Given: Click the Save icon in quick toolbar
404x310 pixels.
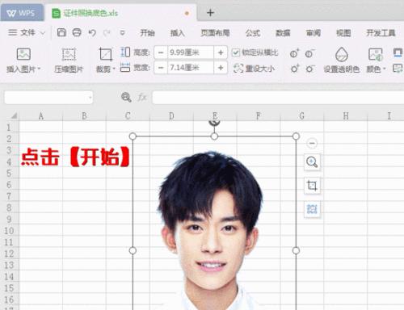Looking at the screenshot, I should [61, 32].
